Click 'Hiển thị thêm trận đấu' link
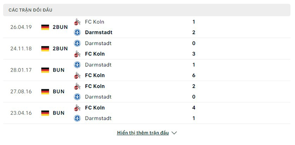The image size is (295, 145). coord(143,133)
